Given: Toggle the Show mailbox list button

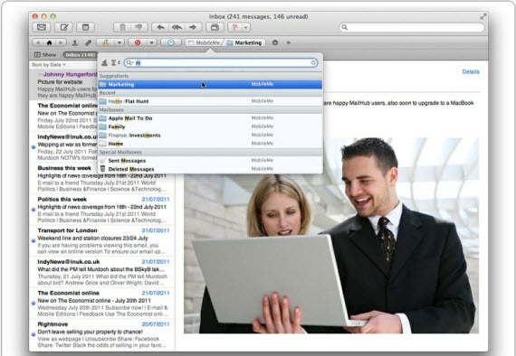Looking at the screenshot, I should pos(45,55).
